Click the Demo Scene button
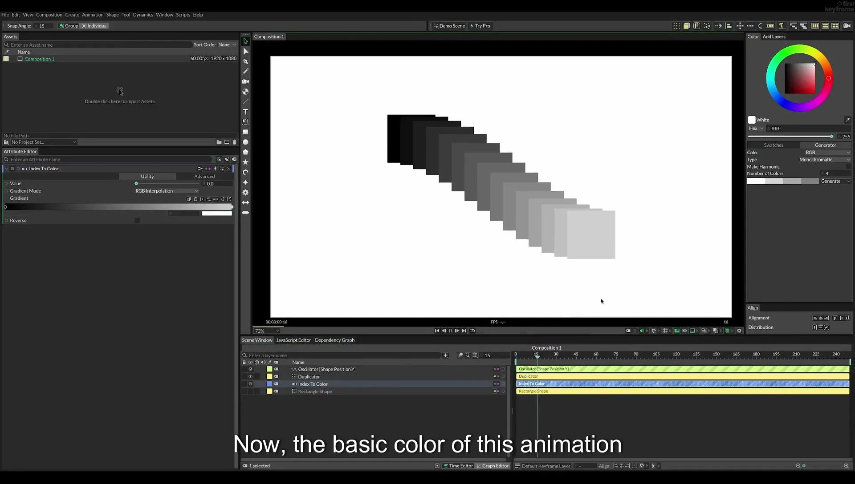 tap(449, 26)
